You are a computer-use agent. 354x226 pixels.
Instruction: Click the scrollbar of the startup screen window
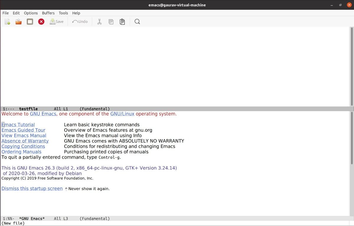(352, 163)
